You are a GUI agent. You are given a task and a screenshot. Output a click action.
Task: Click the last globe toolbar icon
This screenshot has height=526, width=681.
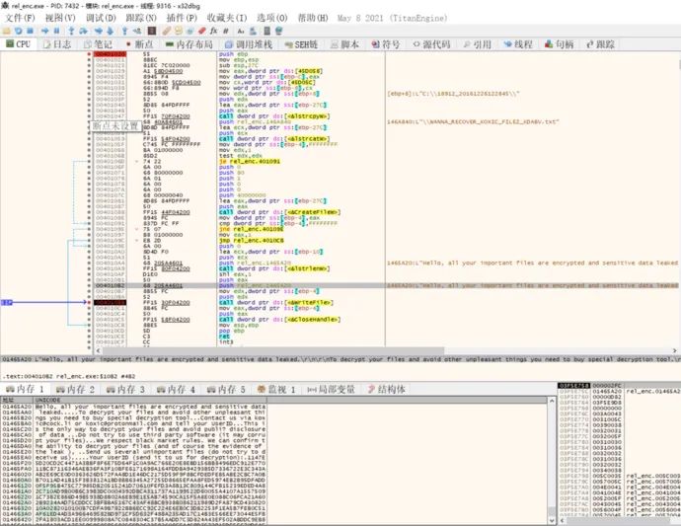point(278,31)
